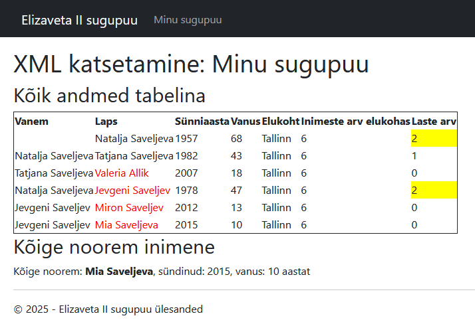Click the Elizaveta II sugupuu brand link
The image size is (475, 328).
pos(79,20)
